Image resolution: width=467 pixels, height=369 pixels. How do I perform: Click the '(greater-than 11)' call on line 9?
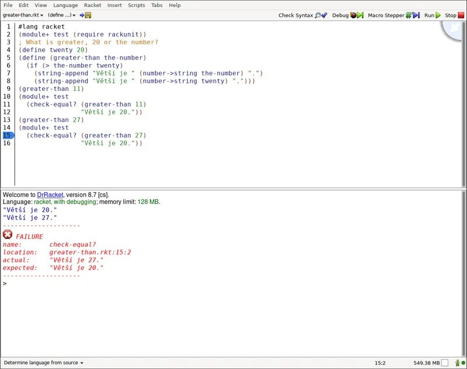pyautogui.click(x=51, y=89)
